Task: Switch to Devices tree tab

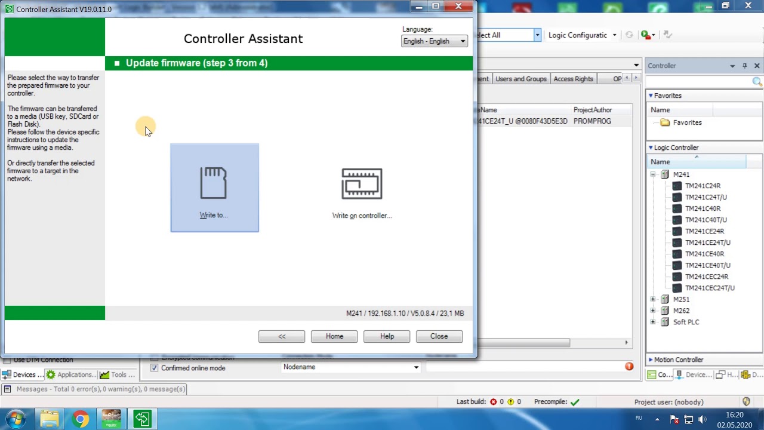Action: click(x=23, y=375)
